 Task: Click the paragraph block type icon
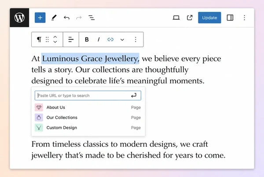[39, 39]
